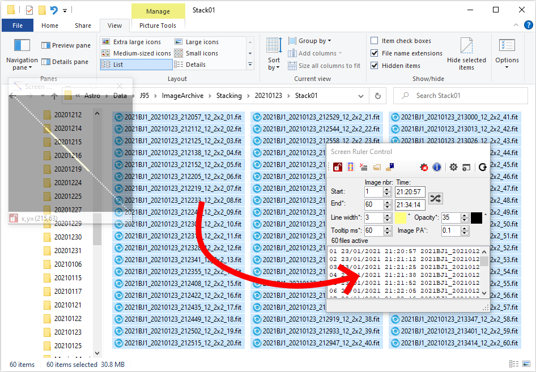Open the blue info icon

click(x=437, y=167)
